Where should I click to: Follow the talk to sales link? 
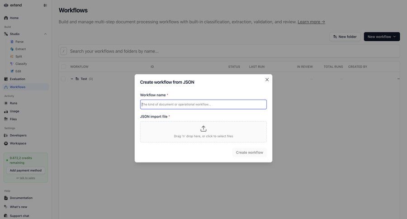click(27, 178)
